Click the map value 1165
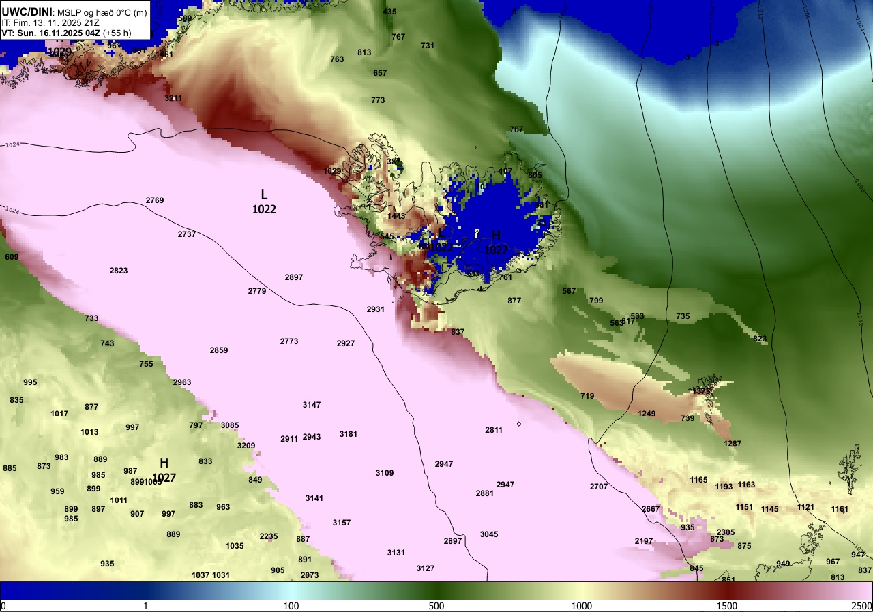Screen dimensions: 873x612 coord(698,480)
